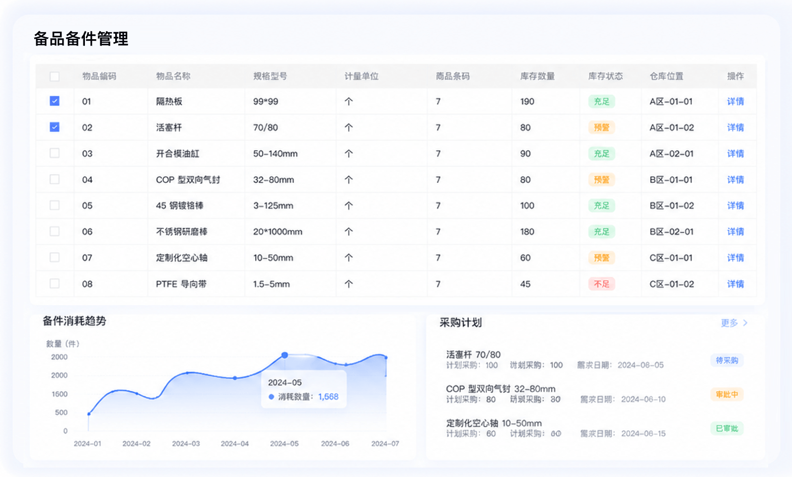Select the 2024-01 data point on trend chart

[89, 413]
